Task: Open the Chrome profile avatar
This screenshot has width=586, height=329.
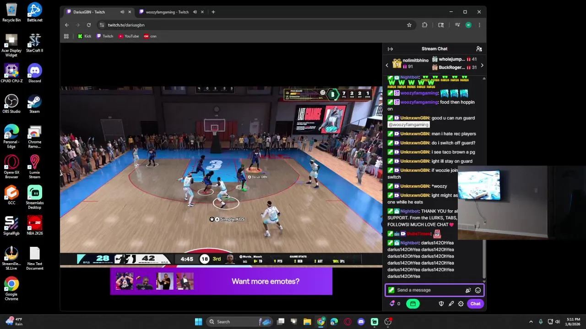Action: pyautogui.click(x=468, y=25)
